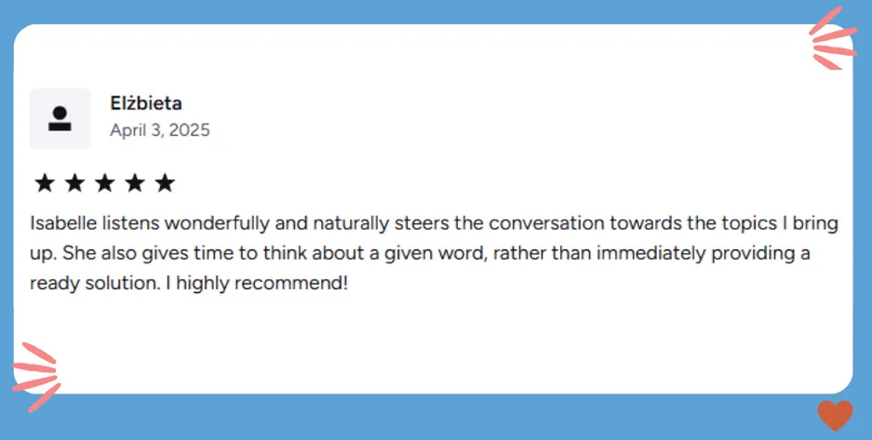Image resolution: width=872 pixels, height=440 pixels.
Task: Click the fifth rating star
Action: coord(164,183)
